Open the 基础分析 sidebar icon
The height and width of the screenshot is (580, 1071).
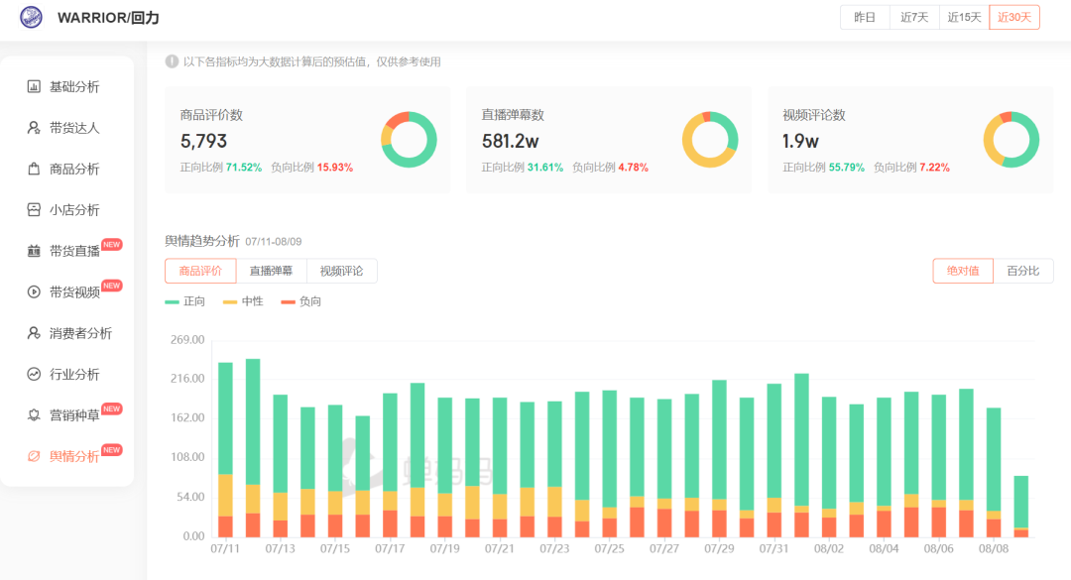(x=34, y=87)
